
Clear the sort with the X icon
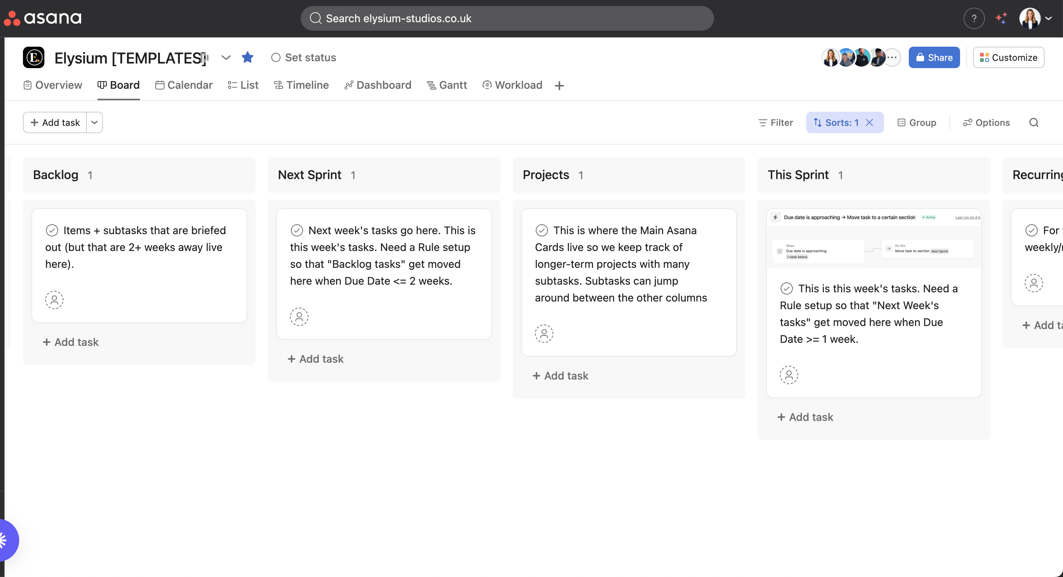click(869, 122)
